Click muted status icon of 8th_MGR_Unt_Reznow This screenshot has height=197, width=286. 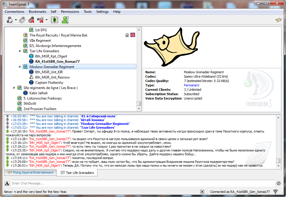[x=32, y=77]
